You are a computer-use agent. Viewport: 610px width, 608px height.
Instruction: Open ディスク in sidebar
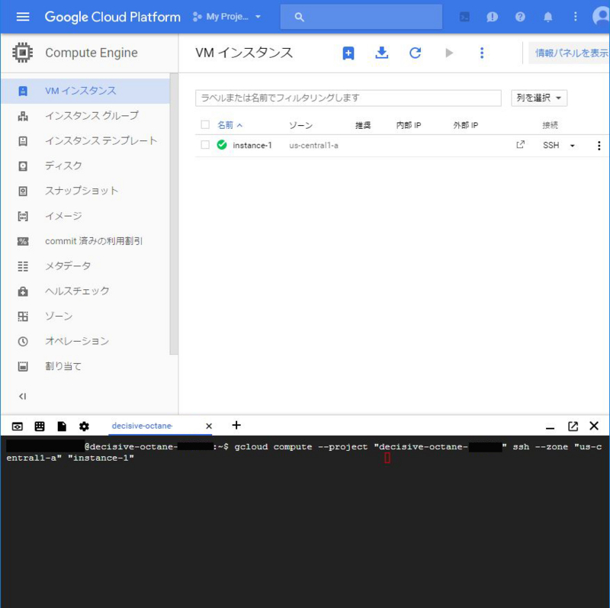tap(85, 166)
